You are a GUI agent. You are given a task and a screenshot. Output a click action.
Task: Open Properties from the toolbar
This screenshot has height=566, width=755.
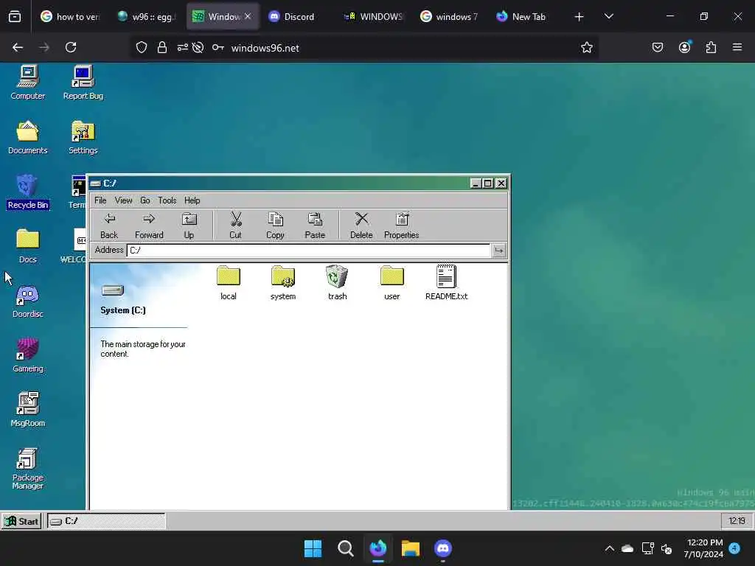[402, 226]
